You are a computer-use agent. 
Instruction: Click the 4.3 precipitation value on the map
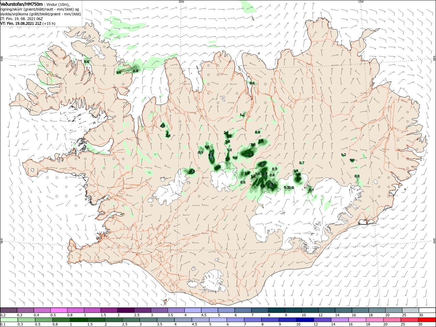211,155
